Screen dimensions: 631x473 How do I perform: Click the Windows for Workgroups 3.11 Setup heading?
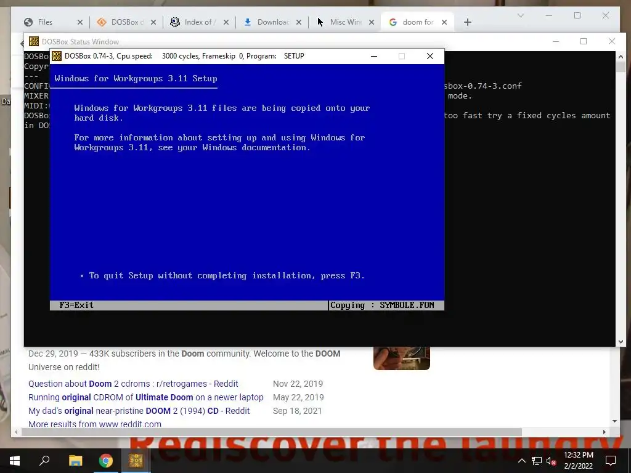(136, 79)
